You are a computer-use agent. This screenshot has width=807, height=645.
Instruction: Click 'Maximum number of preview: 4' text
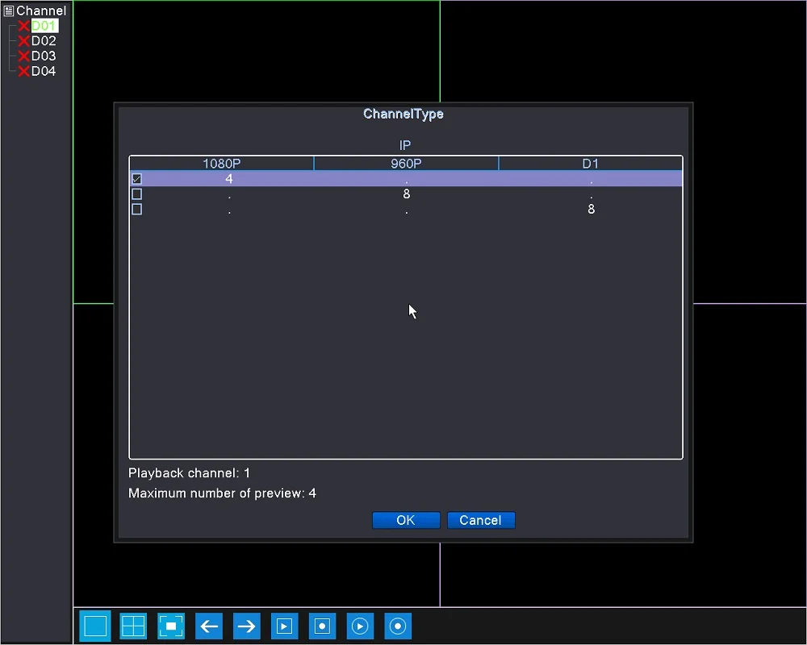[223, 493]
